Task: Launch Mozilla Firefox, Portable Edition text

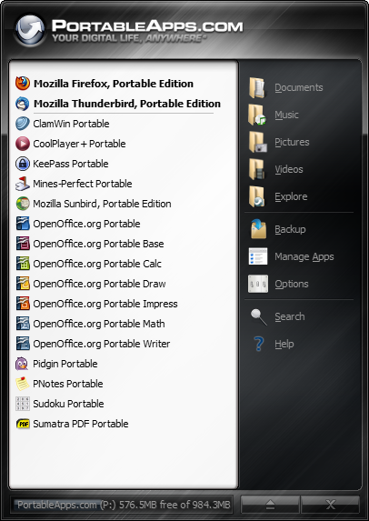Action: coord(114,84)
